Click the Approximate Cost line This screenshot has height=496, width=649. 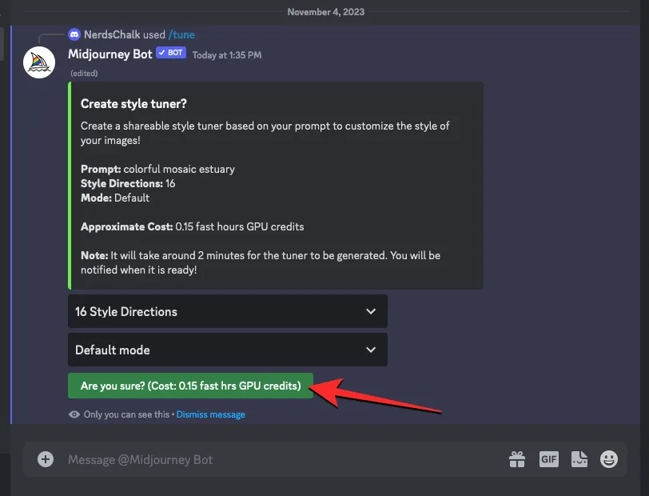click(193, 226)
